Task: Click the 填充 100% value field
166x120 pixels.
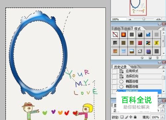Action: (x=155, y=117)
